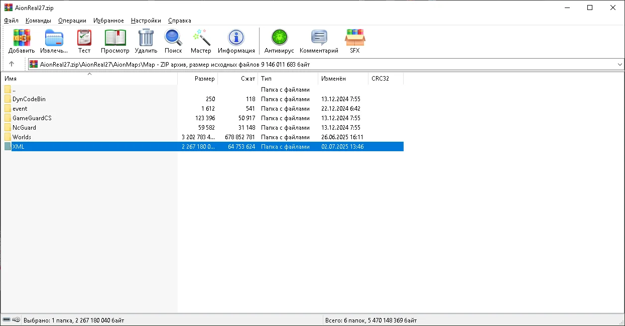Select the event folder name
Image resolution: width=625 pixels, height=326 pixels.
(x=20, y=109)
